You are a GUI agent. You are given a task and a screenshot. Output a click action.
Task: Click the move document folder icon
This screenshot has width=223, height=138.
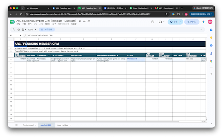[x=84, y=21]
